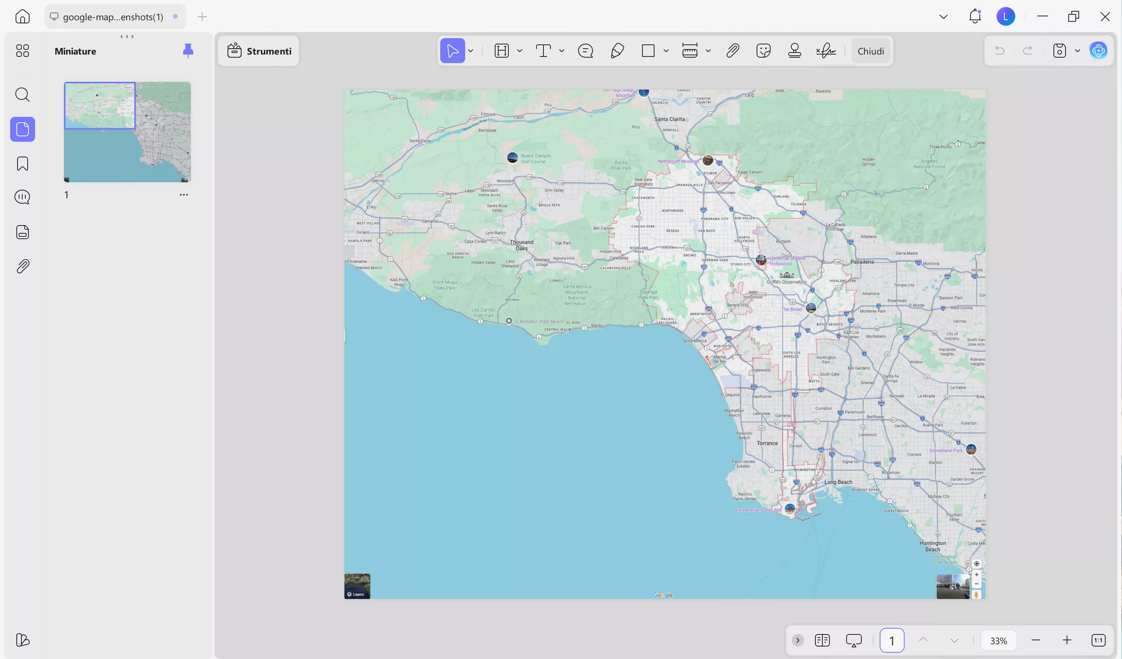Toggle the 1:1 actual size view
Viewport: 1122px width, 659px height.
(x=1098, y=640)
